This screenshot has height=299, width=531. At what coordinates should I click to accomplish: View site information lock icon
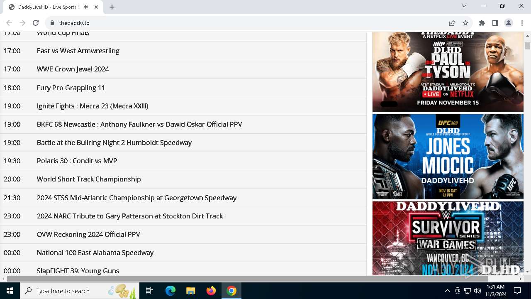point(52,23)
